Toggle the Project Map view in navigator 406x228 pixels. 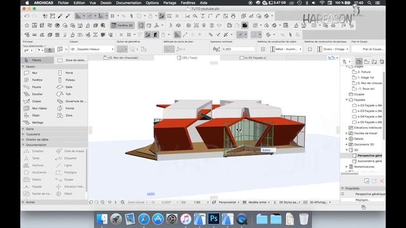click(359, 61)
